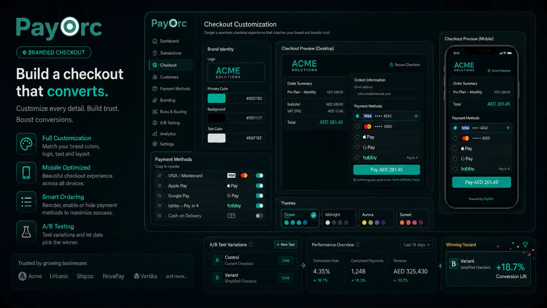
Task: Click the Live badge on Control row
Action: click(x=286, y=261)
